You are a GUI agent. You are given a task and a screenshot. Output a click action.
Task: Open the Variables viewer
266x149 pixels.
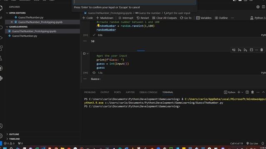[x=204, y=18]
